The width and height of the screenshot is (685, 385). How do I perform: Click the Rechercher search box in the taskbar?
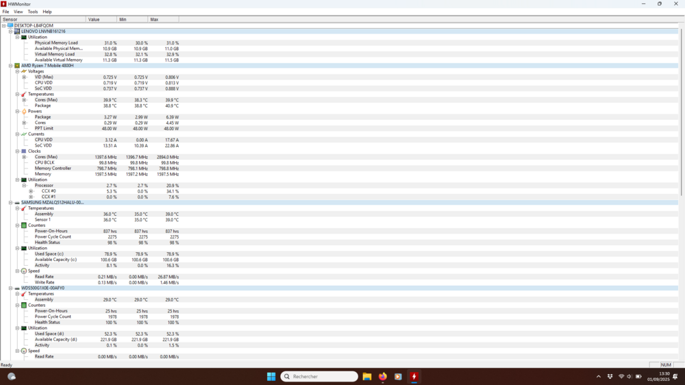pos(319,377)
